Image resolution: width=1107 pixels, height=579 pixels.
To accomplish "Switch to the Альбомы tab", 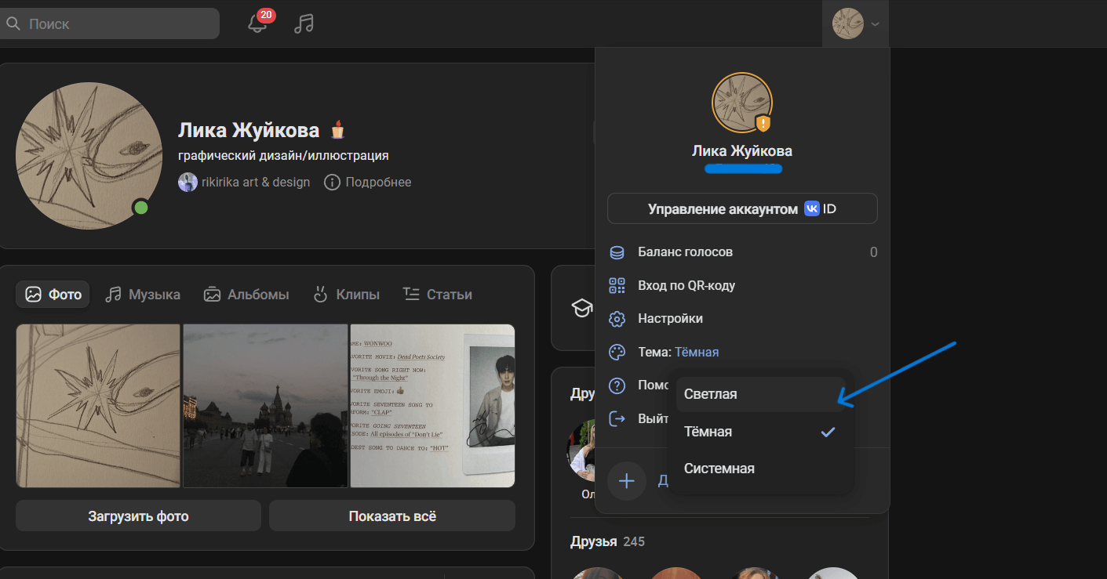I will (246, 295).
